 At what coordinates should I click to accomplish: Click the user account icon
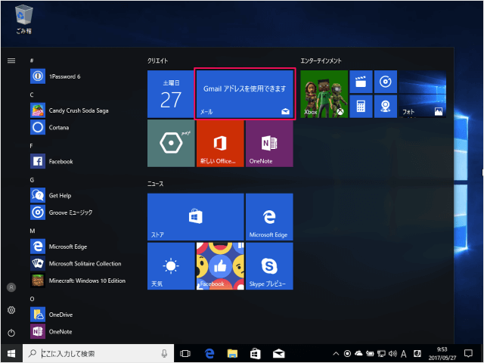click(11, 287)
